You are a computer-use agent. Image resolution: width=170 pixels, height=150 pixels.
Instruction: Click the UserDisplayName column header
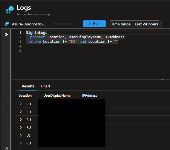(57, 96)
